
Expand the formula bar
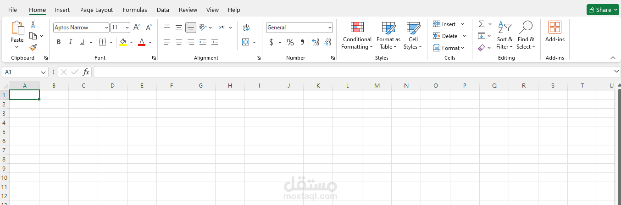[616, 72]
